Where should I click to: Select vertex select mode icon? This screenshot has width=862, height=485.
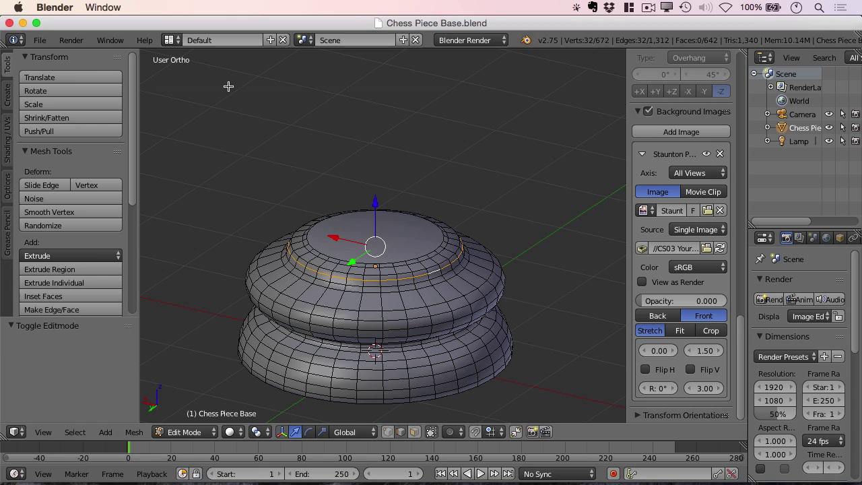pyautogui.click(x=388, y=432)
